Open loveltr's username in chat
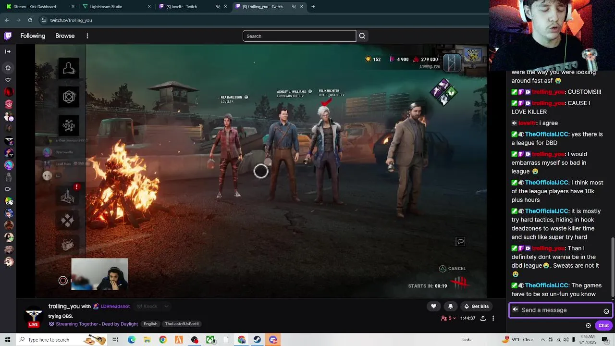This screenshot has width=615, height=346. [x=527, y=123]
